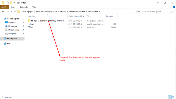Click the folder icon in title bar

point(3,3)
